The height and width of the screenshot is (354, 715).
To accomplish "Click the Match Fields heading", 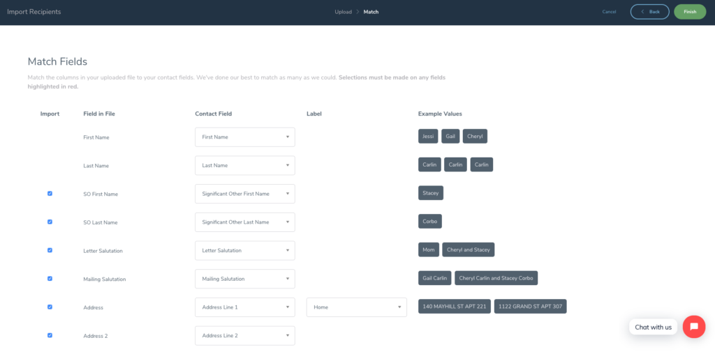I will (x=57, y=61).
